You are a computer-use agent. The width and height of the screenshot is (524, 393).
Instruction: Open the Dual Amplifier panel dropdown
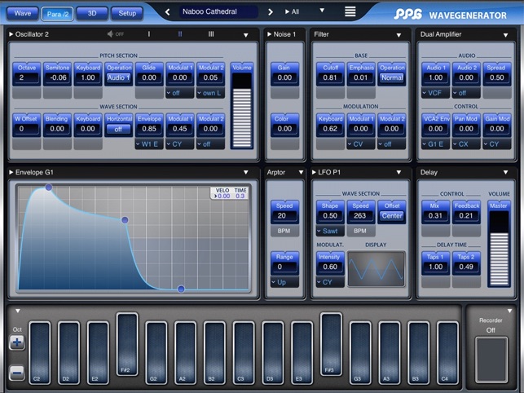[x=505, y=35]
